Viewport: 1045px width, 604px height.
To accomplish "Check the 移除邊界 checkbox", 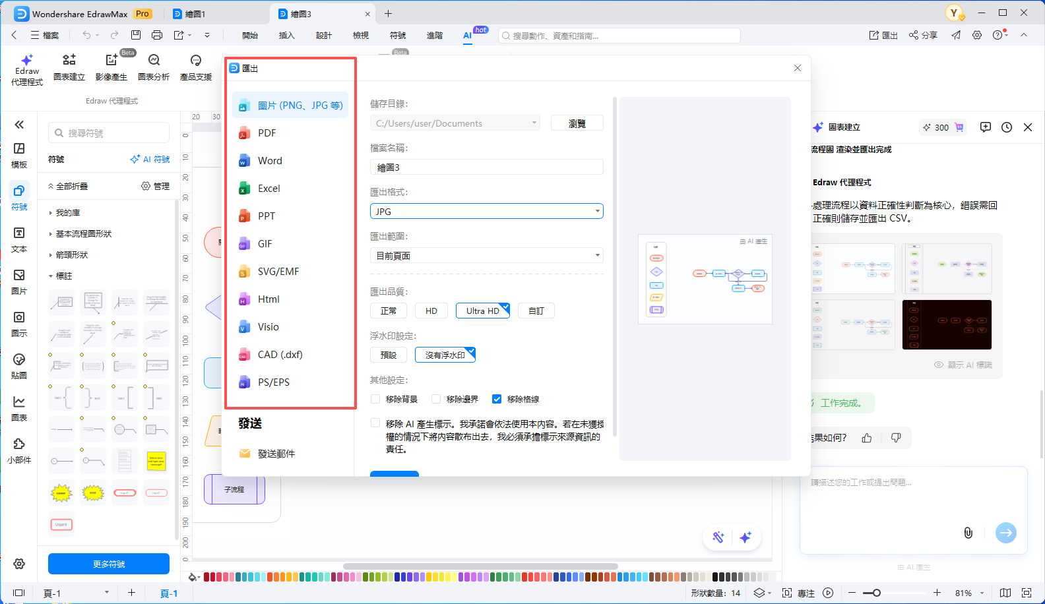I will [436, 399].
